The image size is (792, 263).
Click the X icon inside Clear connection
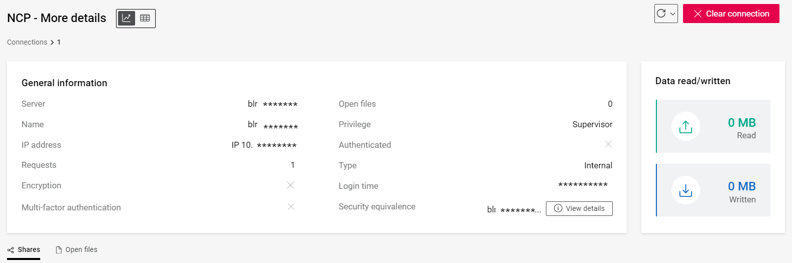(x=698, y=14)
